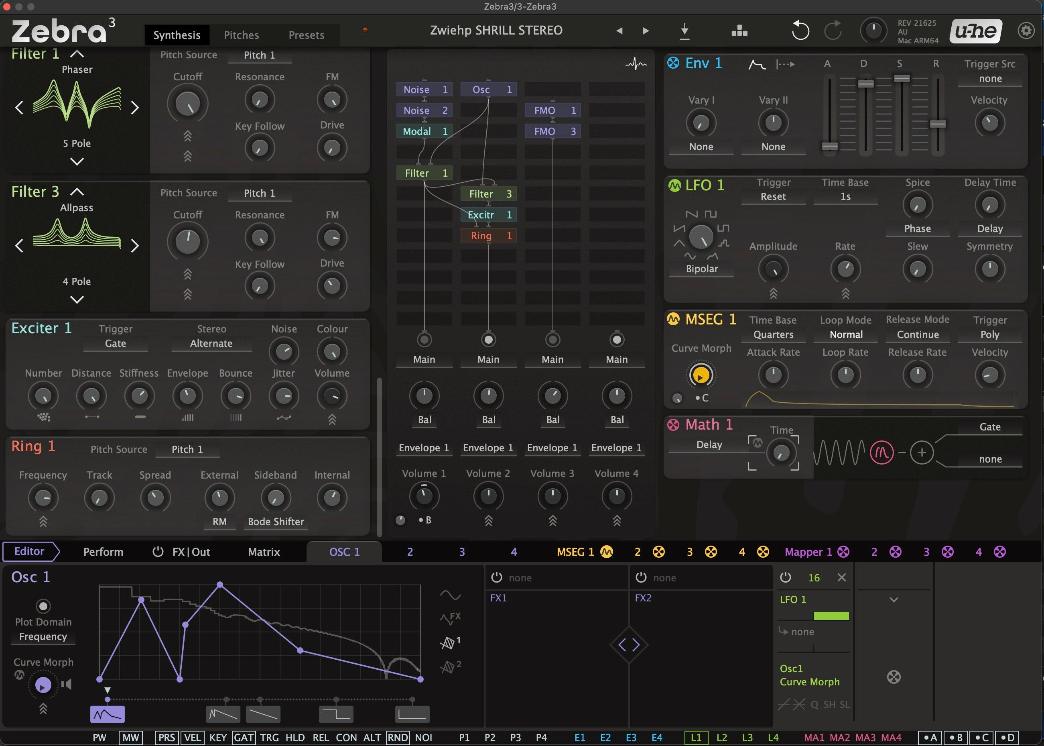1044x746 pixels.
Task: Toggle the Env 1 module on/off icon
Action: coord(673,63)
